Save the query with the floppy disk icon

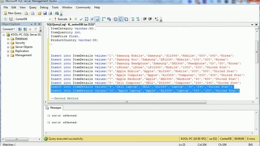coord(45,13)
